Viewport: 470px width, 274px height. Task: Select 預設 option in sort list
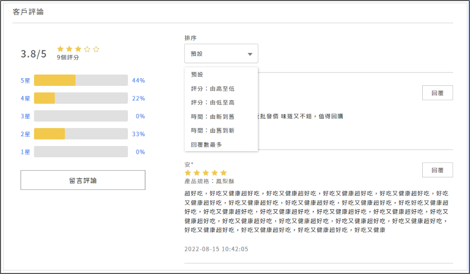(197, 75)
